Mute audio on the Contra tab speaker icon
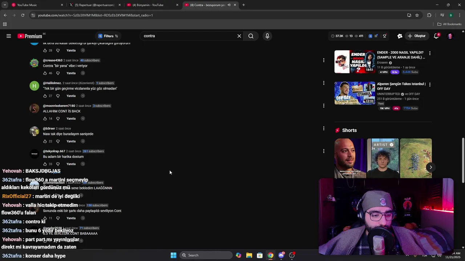This screenshot has width=465, height=261. tap(229, 5)
